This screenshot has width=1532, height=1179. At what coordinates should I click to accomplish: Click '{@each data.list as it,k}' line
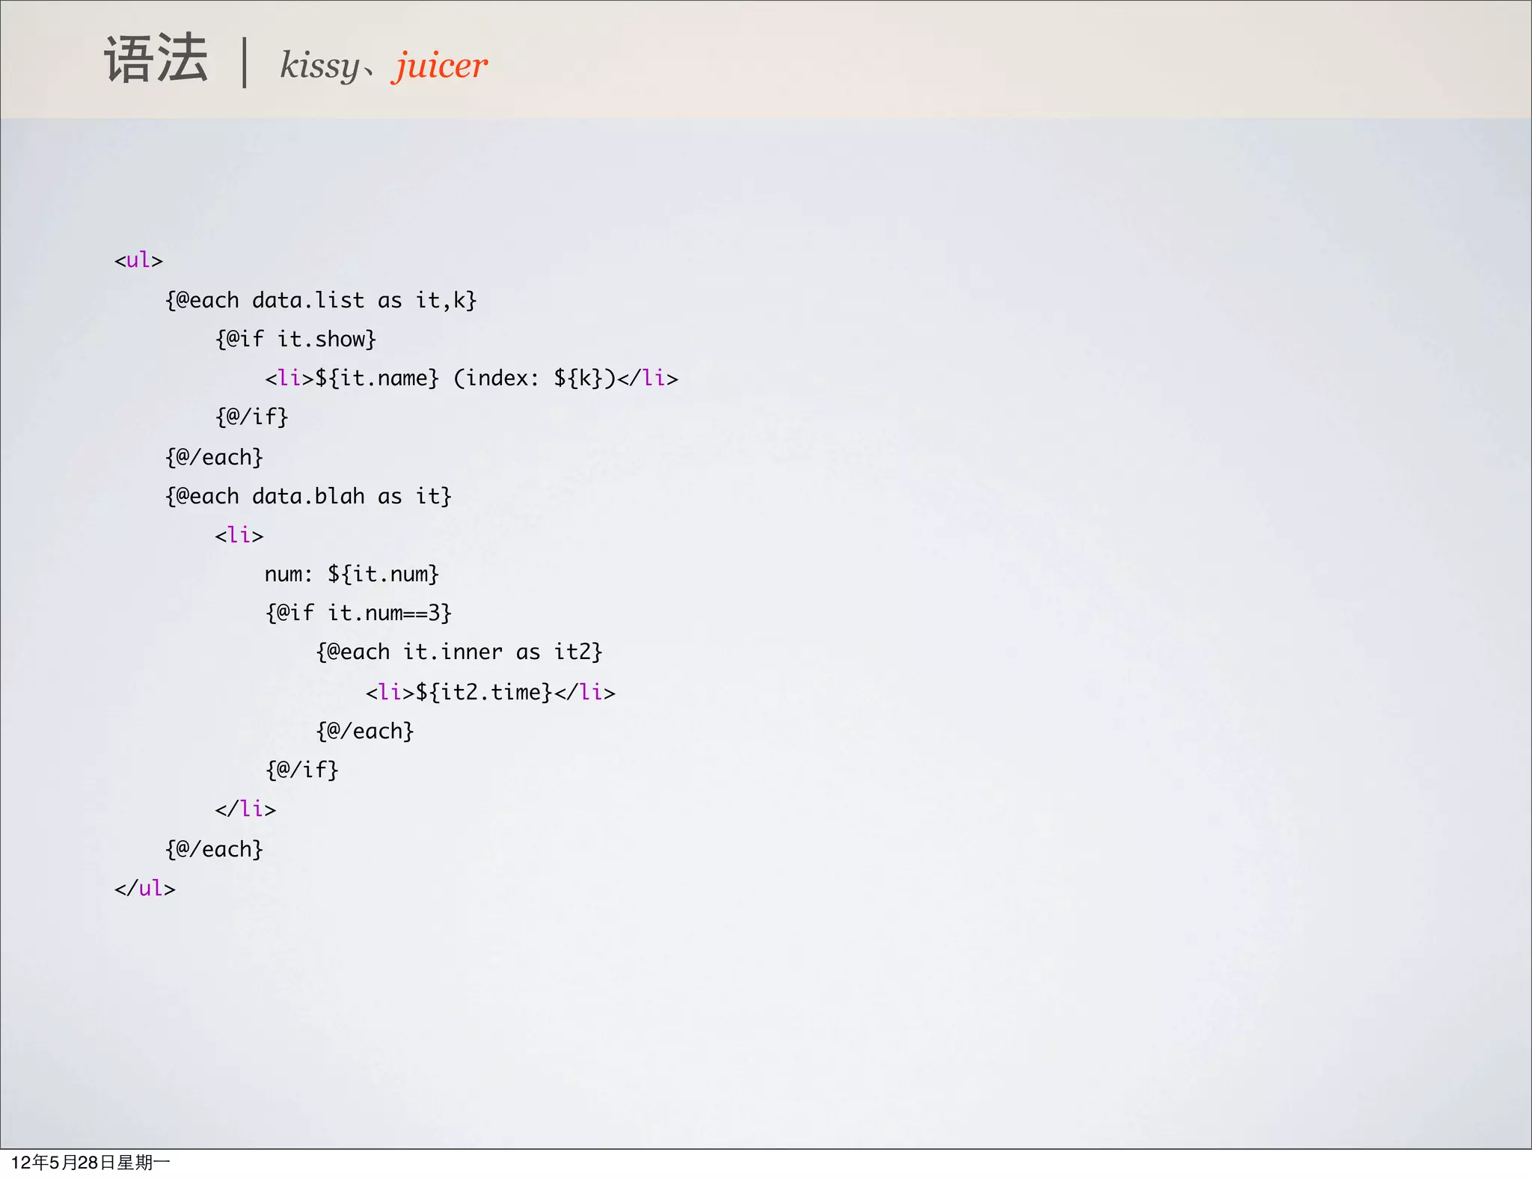coord(321,300)
